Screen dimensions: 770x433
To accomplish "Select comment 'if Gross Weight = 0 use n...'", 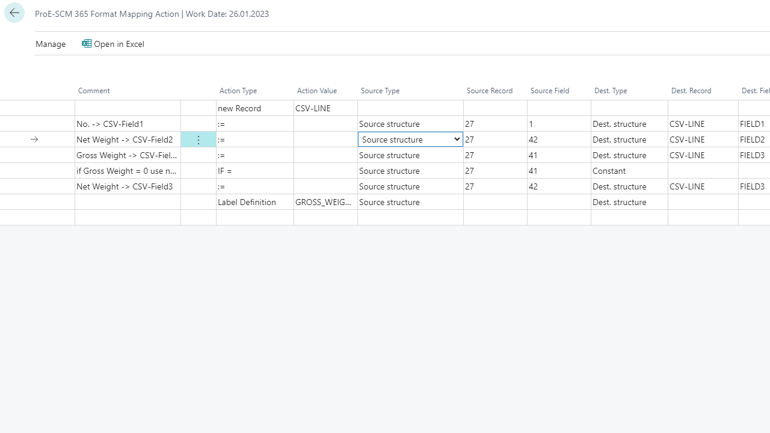I will 128,171.
